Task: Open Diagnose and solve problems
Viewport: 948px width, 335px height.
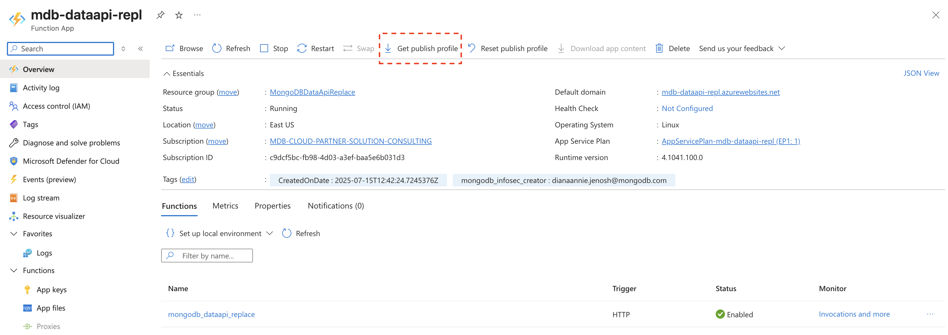Action: [71, 143]
